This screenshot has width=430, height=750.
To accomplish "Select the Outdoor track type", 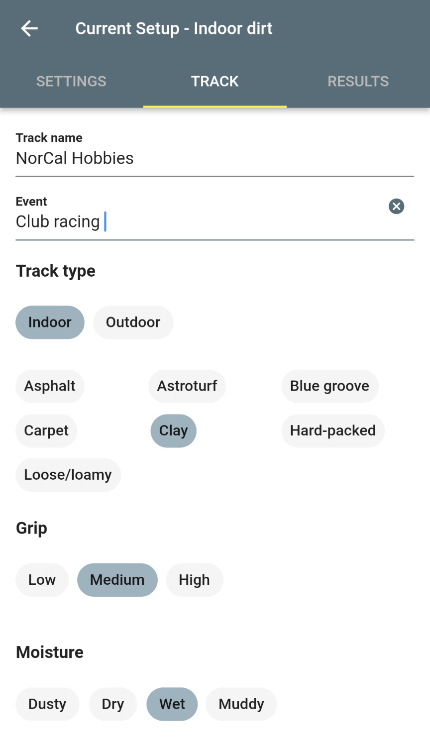I will pos(133,322).
